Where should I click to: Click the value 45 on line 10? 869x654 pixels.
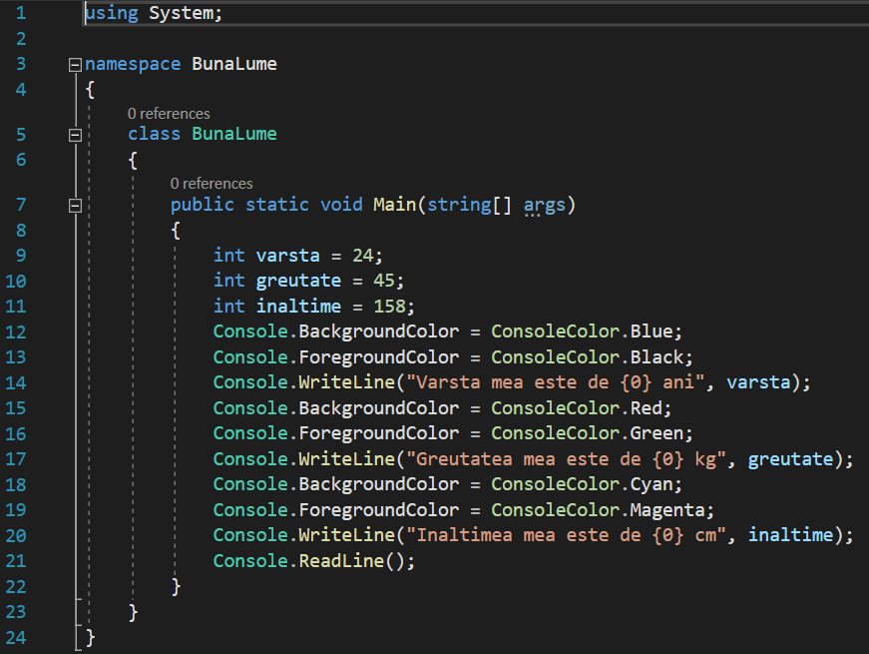[x=384, y=281]
